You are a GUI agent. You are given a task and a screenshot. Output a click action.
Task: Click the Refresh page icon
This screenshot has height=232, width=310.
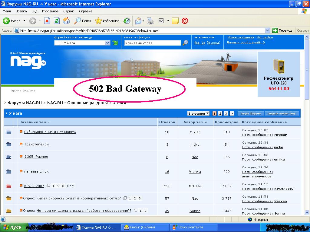click(57, 21)
